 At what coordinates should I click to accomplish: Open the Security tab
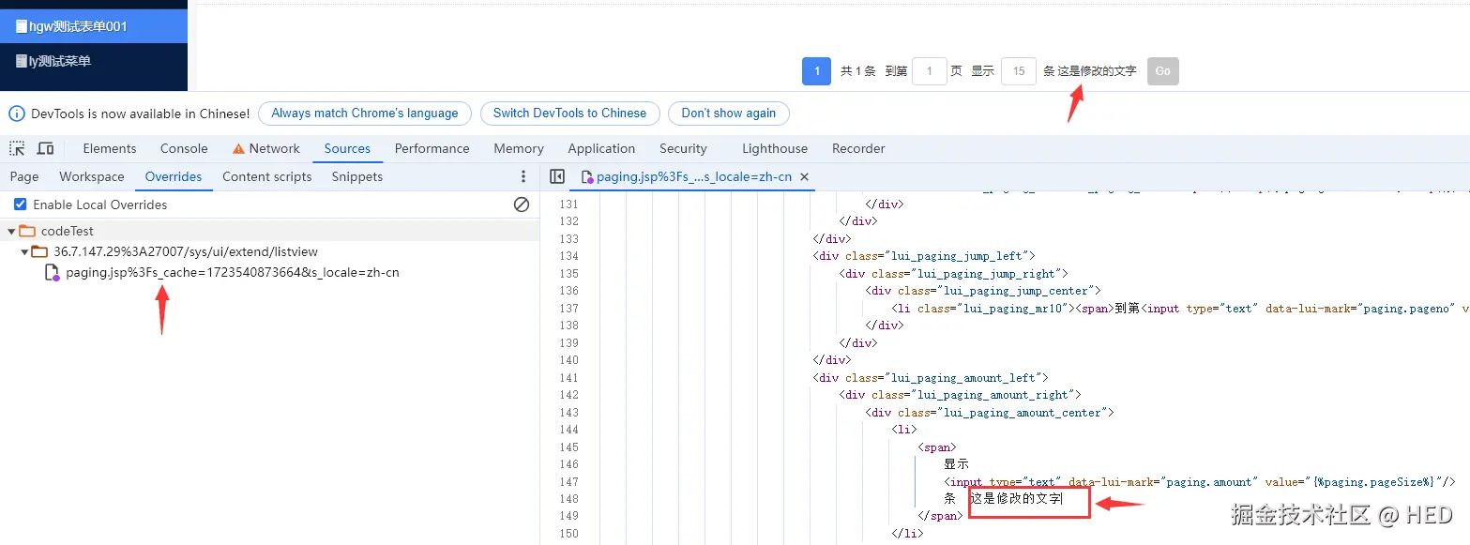pyautogui.click(x=683, y=148)
